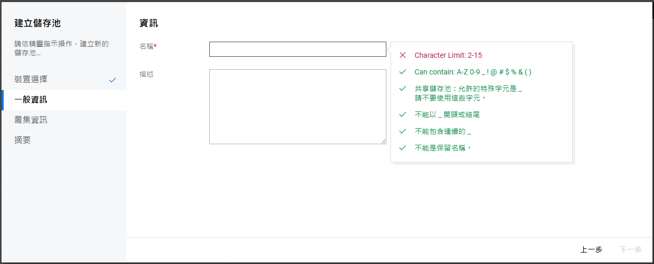Click the 描述 field label
The image size is (654, 264).
pyautogui.click(x=146, y=74)
